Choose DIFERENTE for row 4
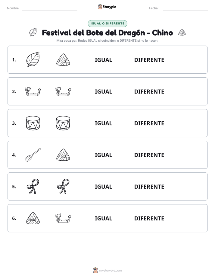Viewport: 215px width, 279px height. click(149, 155)
